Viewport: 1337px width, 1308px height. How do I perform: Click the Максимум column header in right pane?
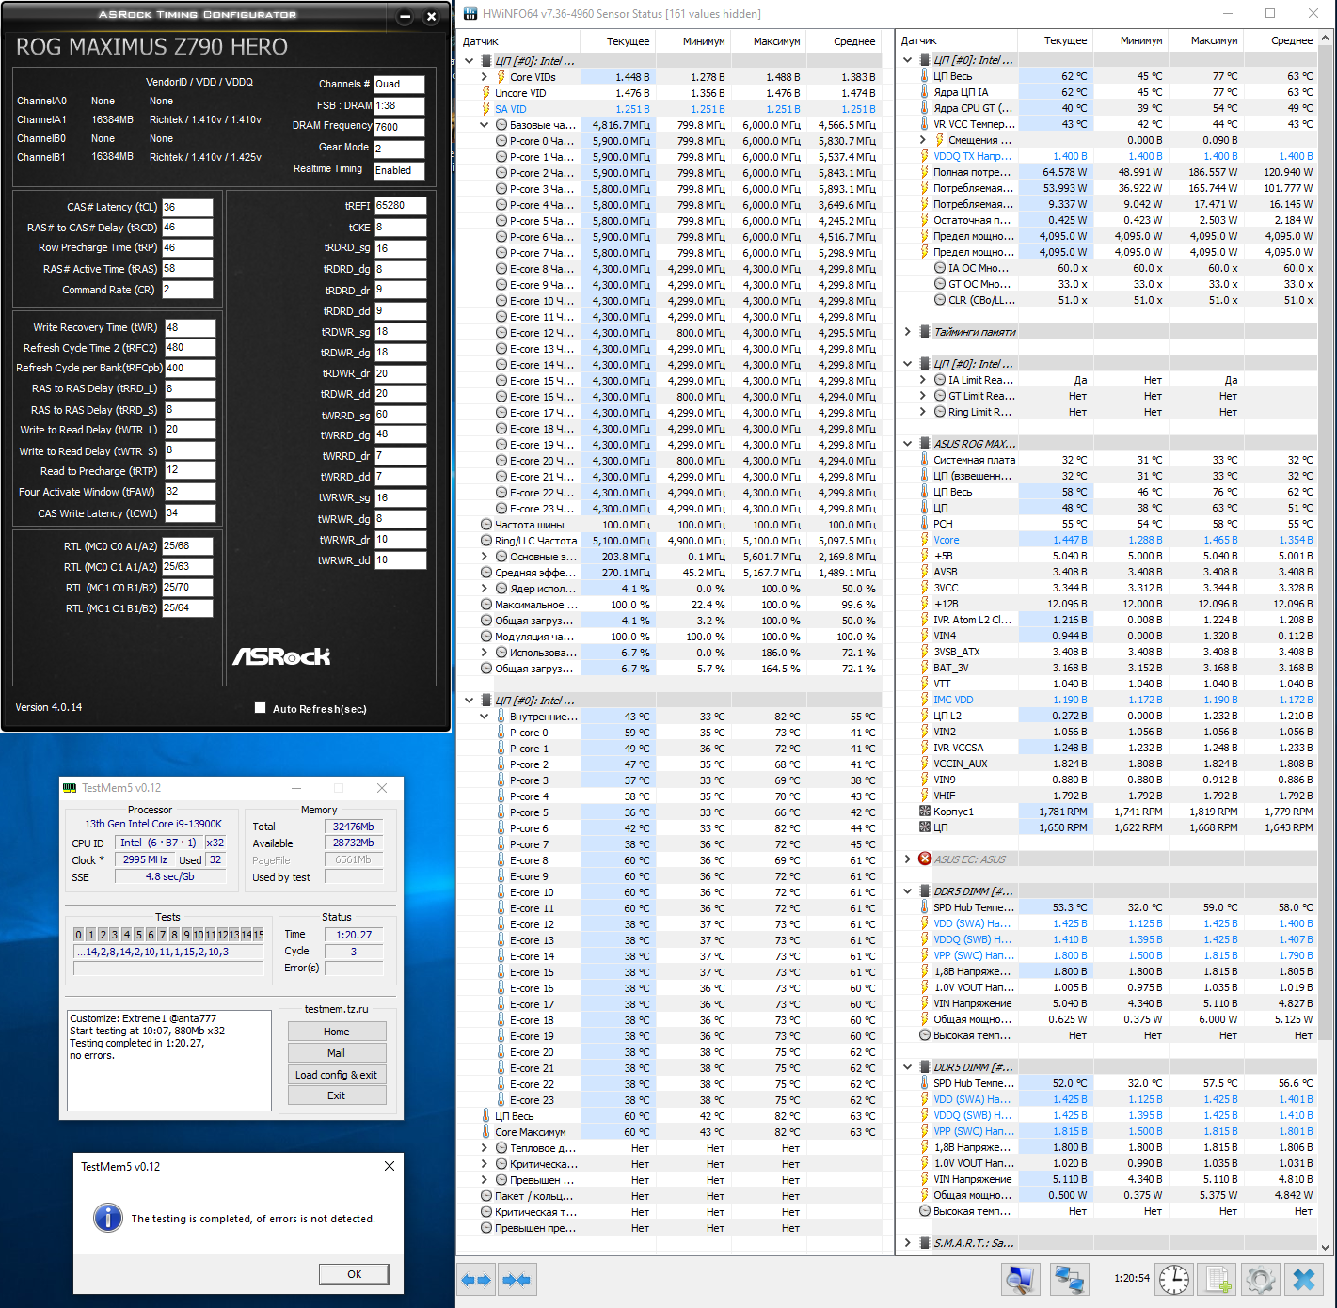point(1205,41)
